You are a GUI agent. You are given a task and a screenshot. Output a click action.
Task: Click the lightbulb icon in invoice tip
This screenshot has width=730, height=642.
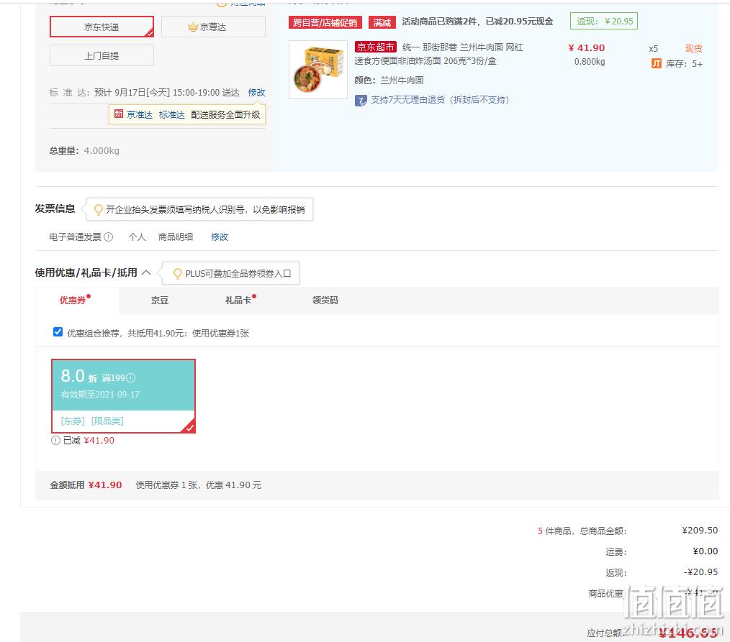(98, 210)
